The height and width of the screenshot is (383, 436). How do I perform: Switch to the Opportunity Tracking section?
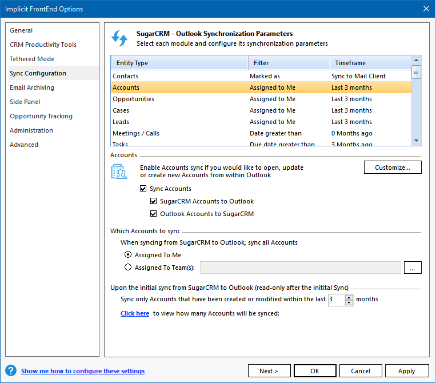click(41, 116)
